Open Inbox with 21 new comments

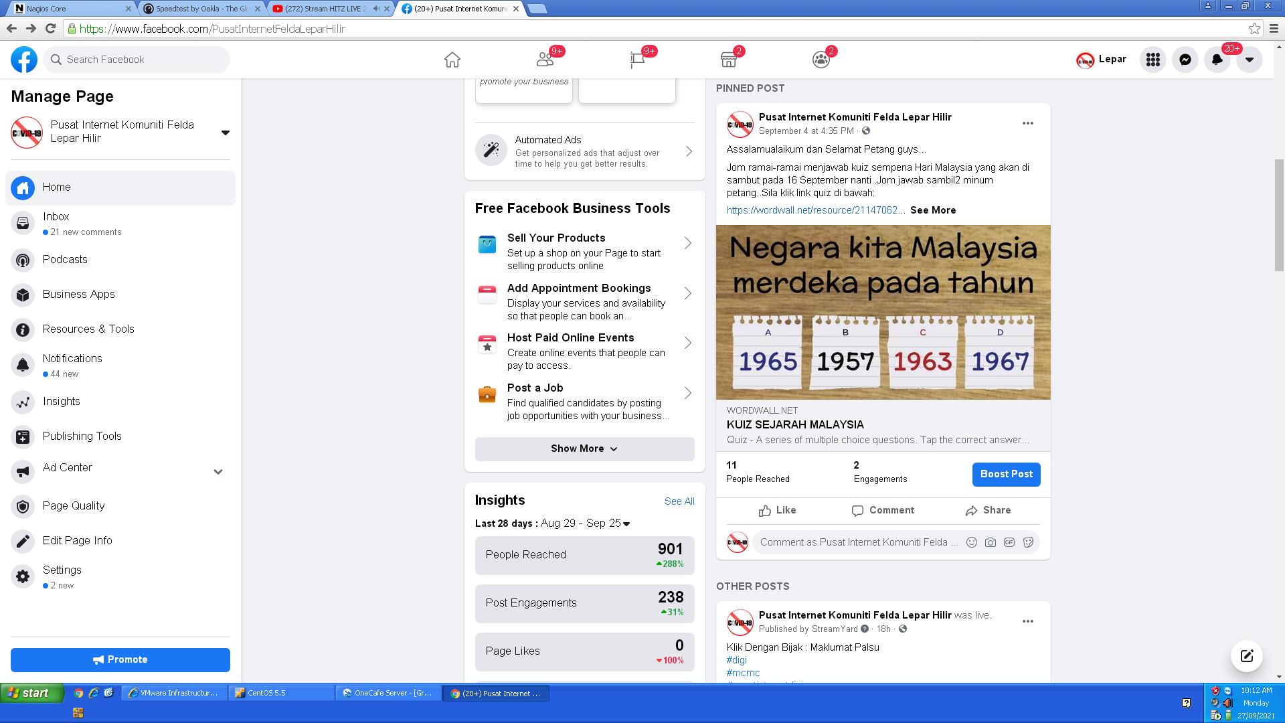(120, 223)
